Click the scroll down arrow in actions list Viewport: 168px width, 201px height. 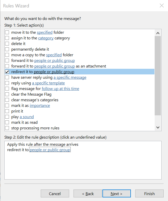tap(158, 127)
